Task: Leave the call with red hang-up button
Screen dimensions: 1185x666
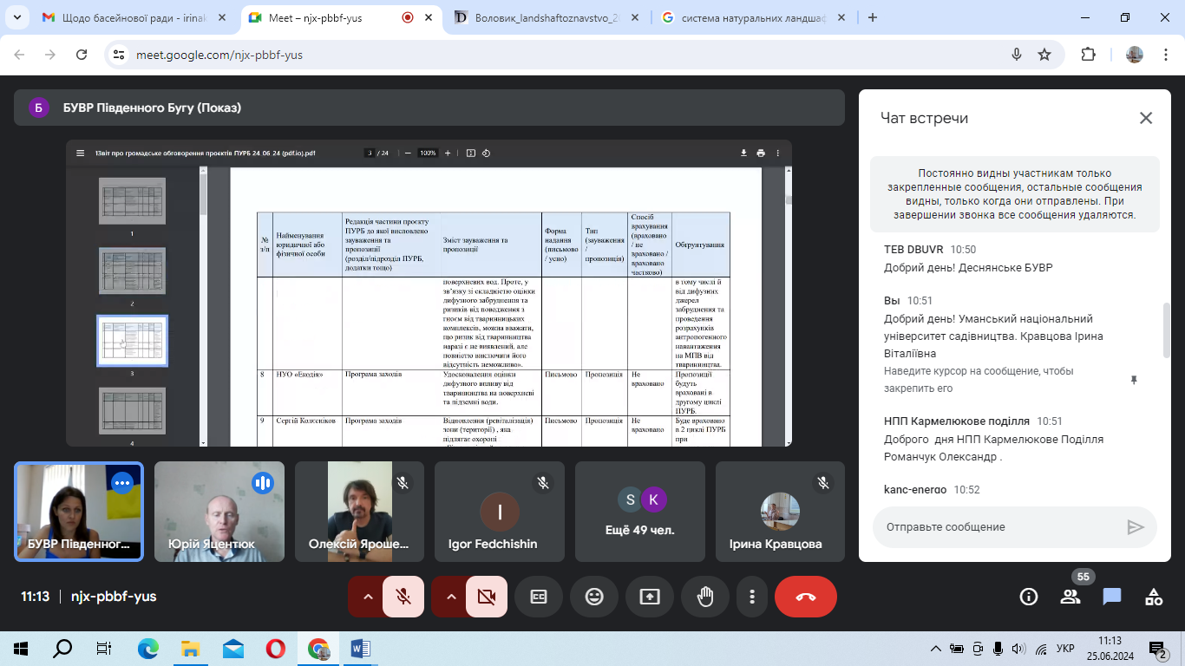Action: click(806, 597)
